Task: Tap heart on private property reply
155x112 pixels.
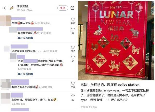Action: pos(73,57)
